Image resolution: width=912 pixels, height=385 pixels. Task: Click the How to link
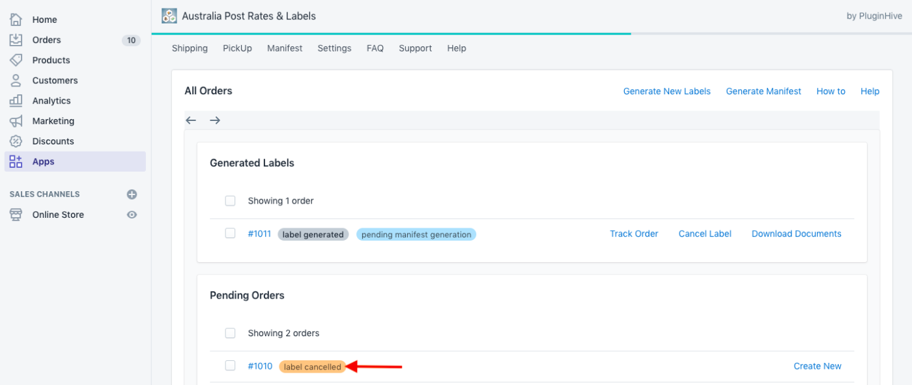tap(831, 91)
